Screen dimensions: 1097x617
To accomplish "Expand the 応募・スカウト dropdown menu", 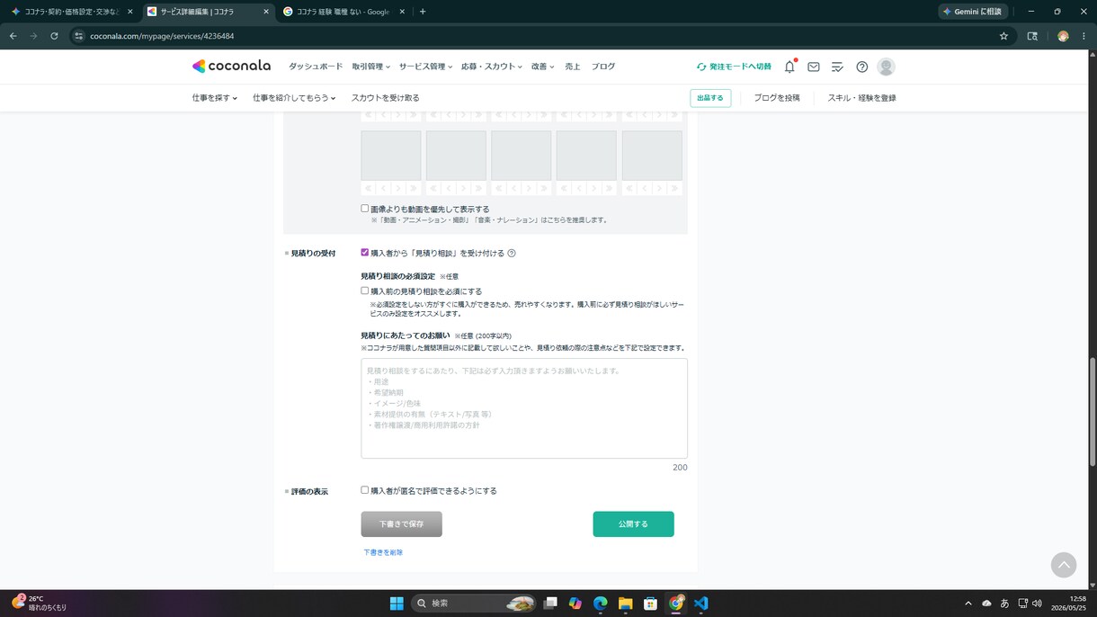I will [492, 67].
